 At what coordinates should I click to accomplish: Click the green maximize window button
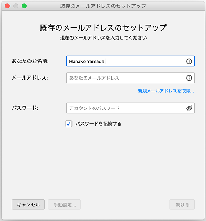pyautogui.click(x=24, y=6)
